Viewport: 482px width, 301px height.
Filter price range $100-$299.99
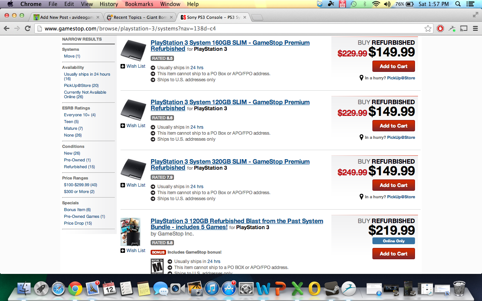(80, 185)
